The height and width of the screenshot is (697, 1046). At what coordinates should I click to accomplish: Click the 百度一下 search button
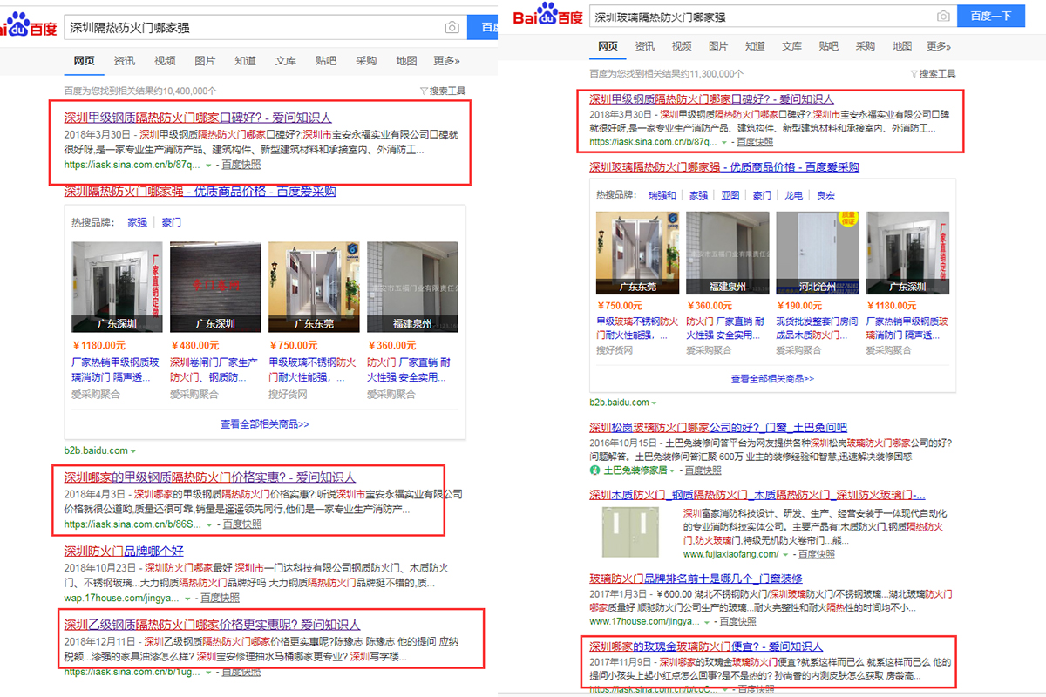click(x=990, y=17)
